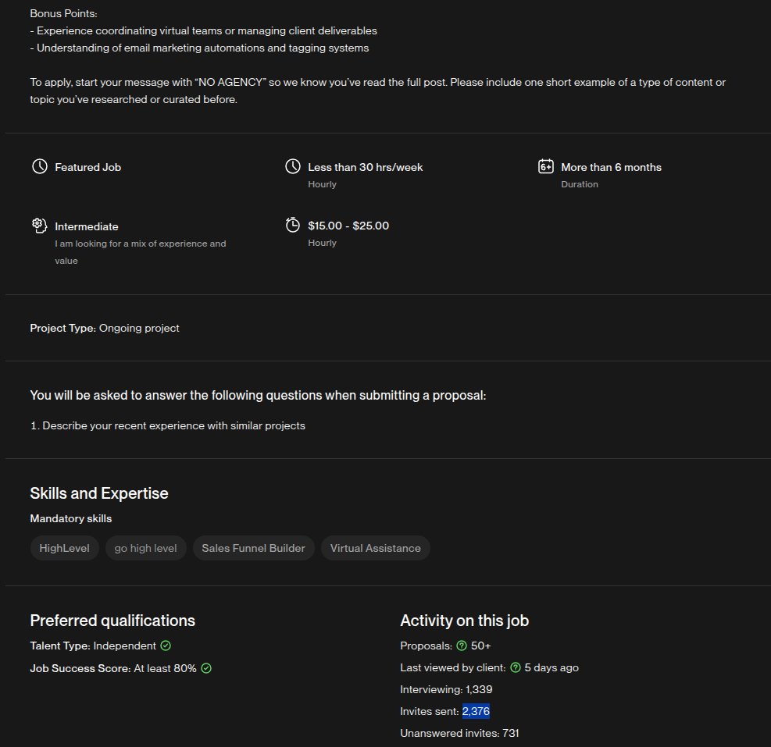The height and width of the screenshot is (747, 771).
Task: Select the HighLevel skill tag
Action: [64, 548]
